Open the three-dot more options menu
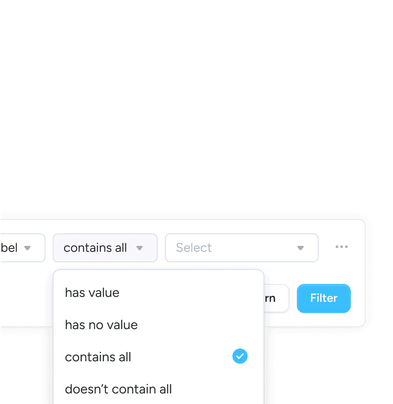This screenshot has height=404, width=393. pyautogui.click(x=341, y=247)
